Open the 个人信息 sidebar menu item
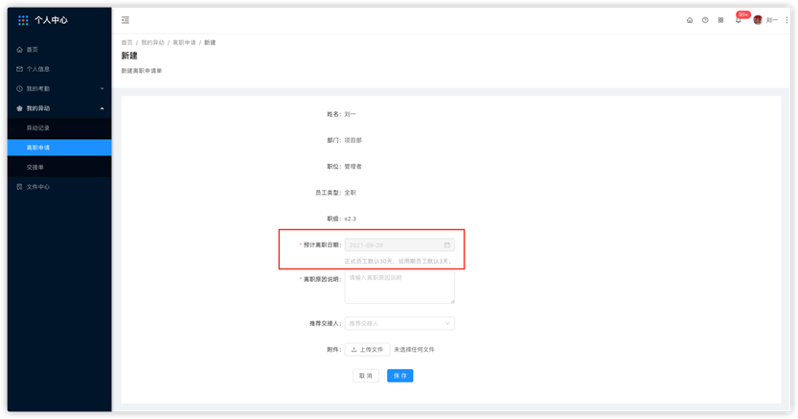798x419 pixels. tap(59, 69)
